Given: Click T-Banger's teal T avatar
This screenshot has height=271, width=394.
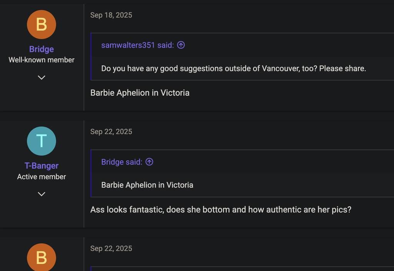Looking at the screenshot, I should [42, 141].
